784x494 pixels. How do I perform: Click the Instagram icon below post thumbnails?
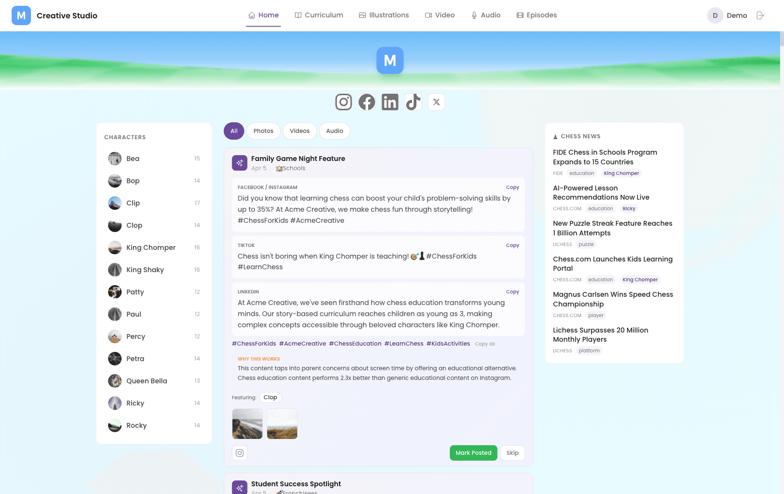tap(239, 453)
